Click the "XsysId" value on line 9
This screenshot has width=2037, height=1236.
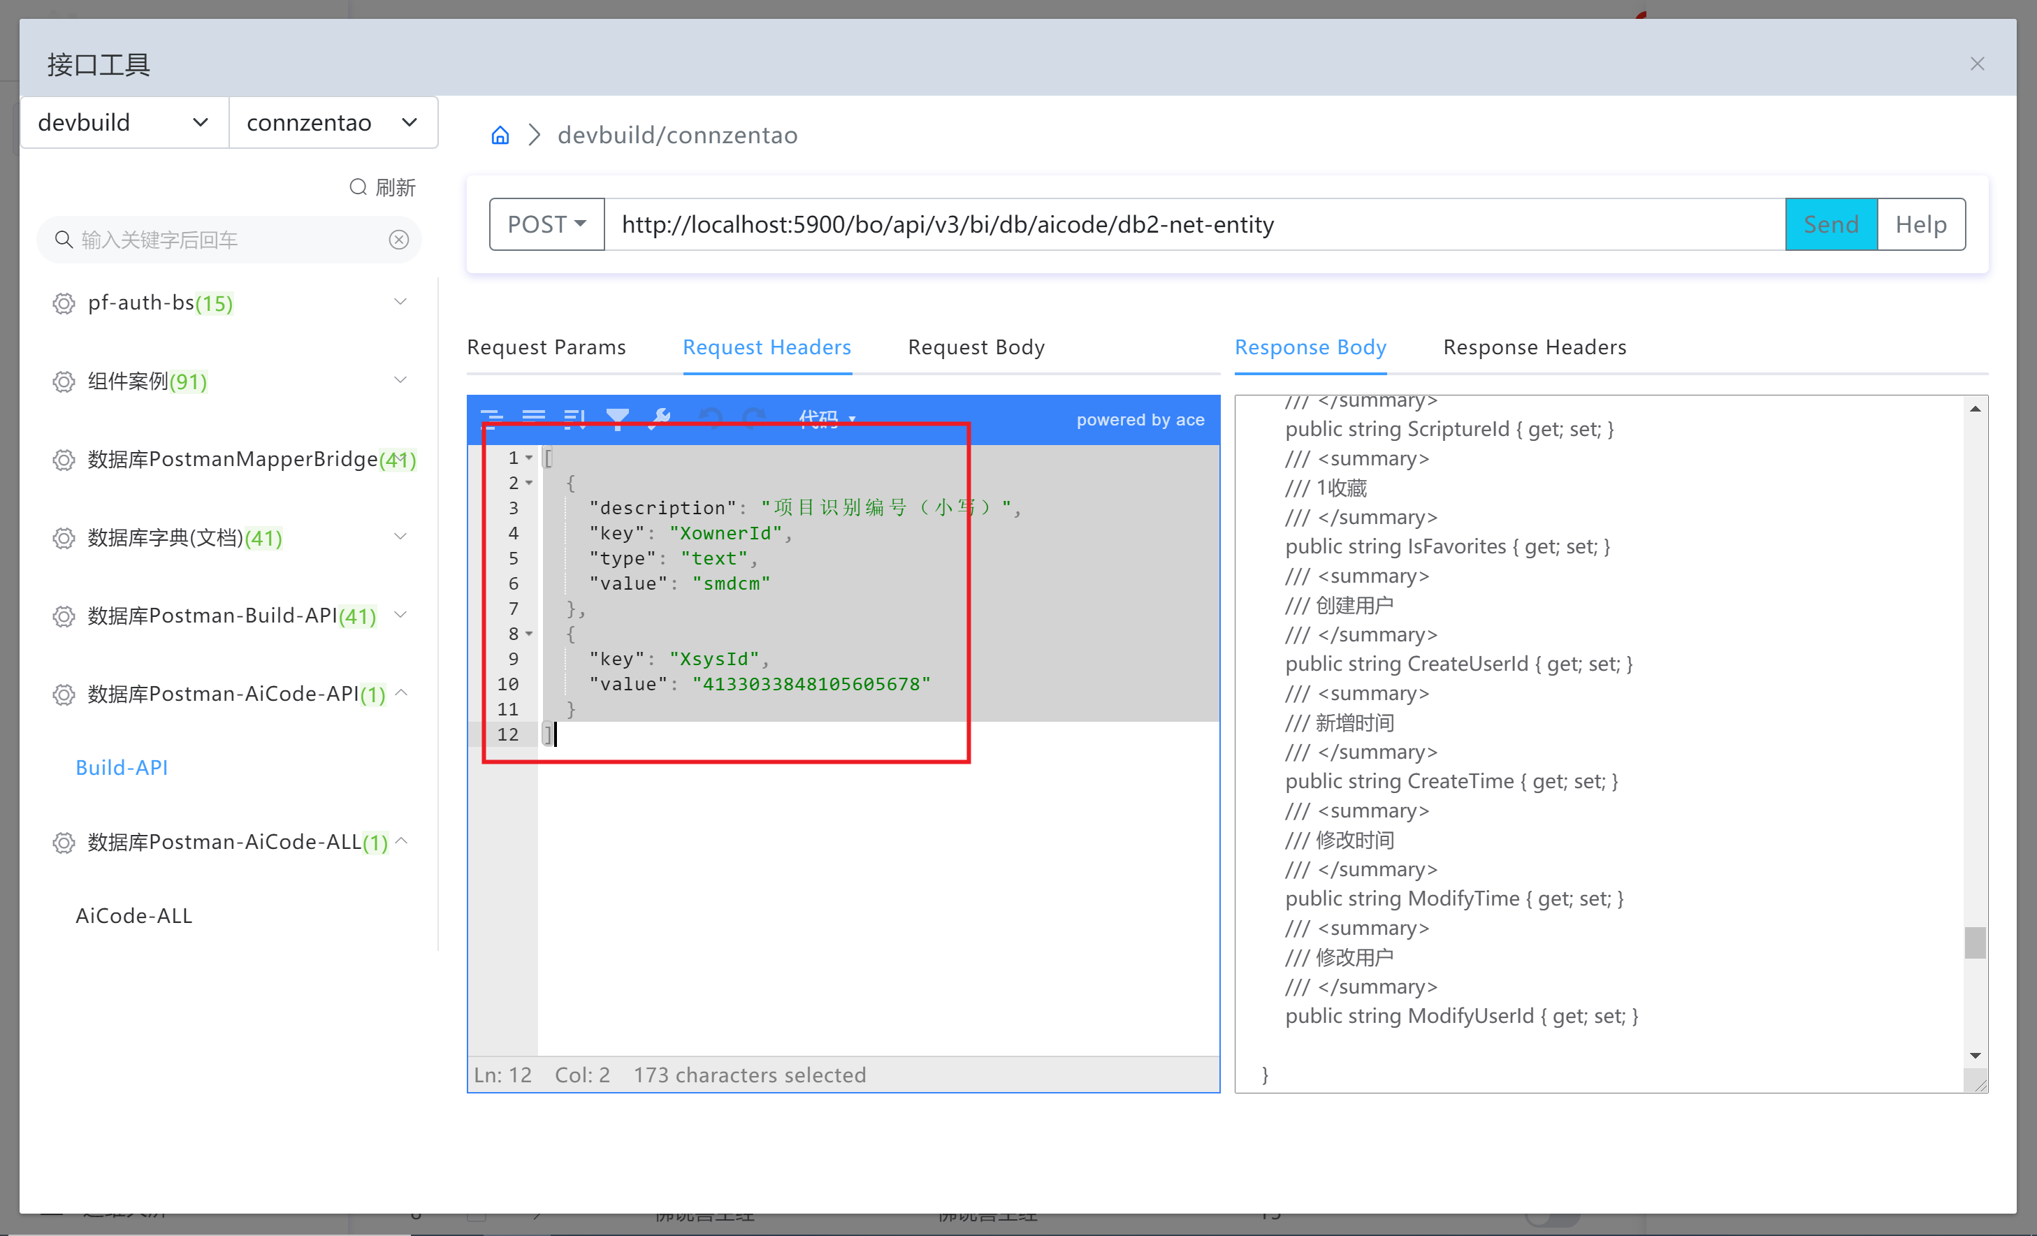pos(714,659)
